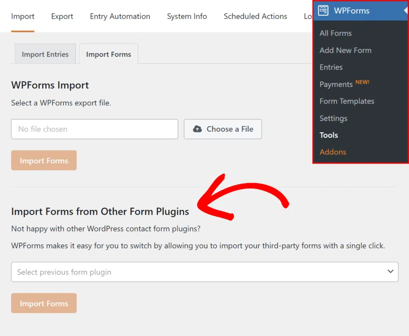Click the WPForms Import heading
409x336 pixels.
(x=50, y=85)
